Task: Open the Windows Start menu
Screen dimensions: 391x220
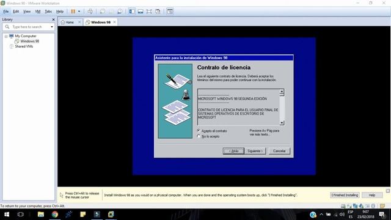Action: point(7,215)
